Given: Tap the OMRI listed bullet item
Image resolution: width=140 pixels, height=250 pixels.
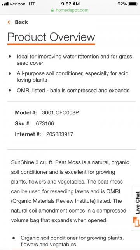Looking at the screenshot, I should (x=73, y=91).
